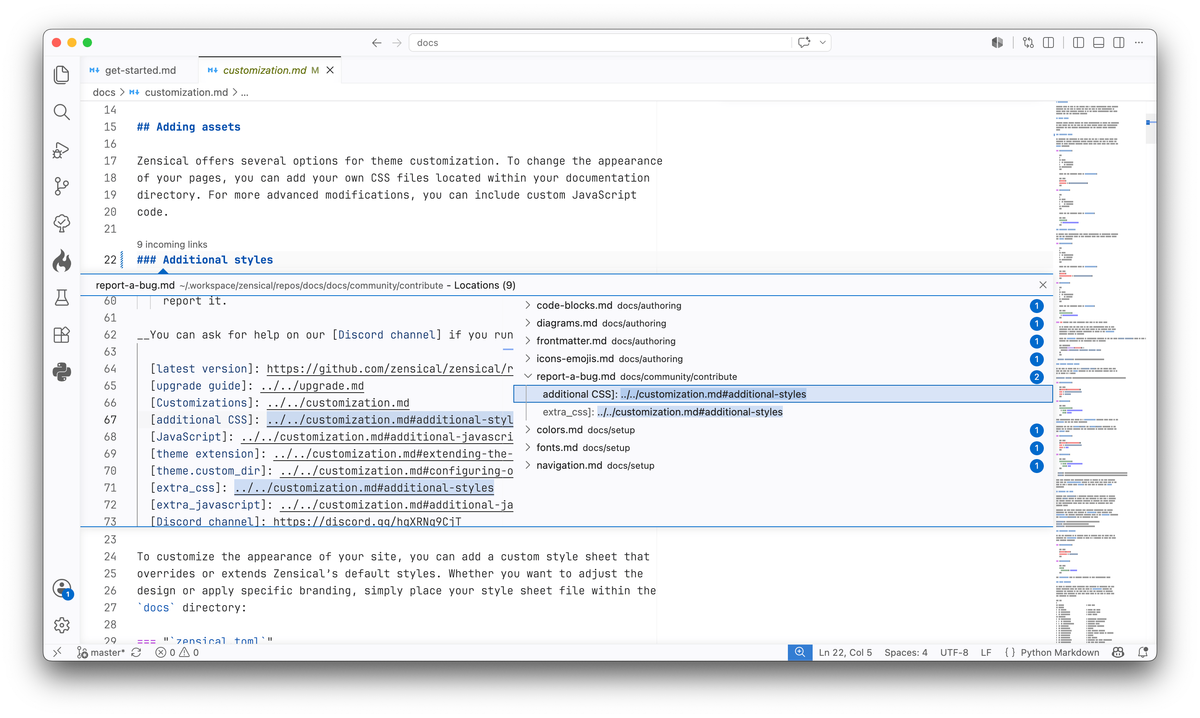The height and width of the screenshot is (718, 1200).
Task: Click the vertical scrollbar thumb
Action: 1151,129
